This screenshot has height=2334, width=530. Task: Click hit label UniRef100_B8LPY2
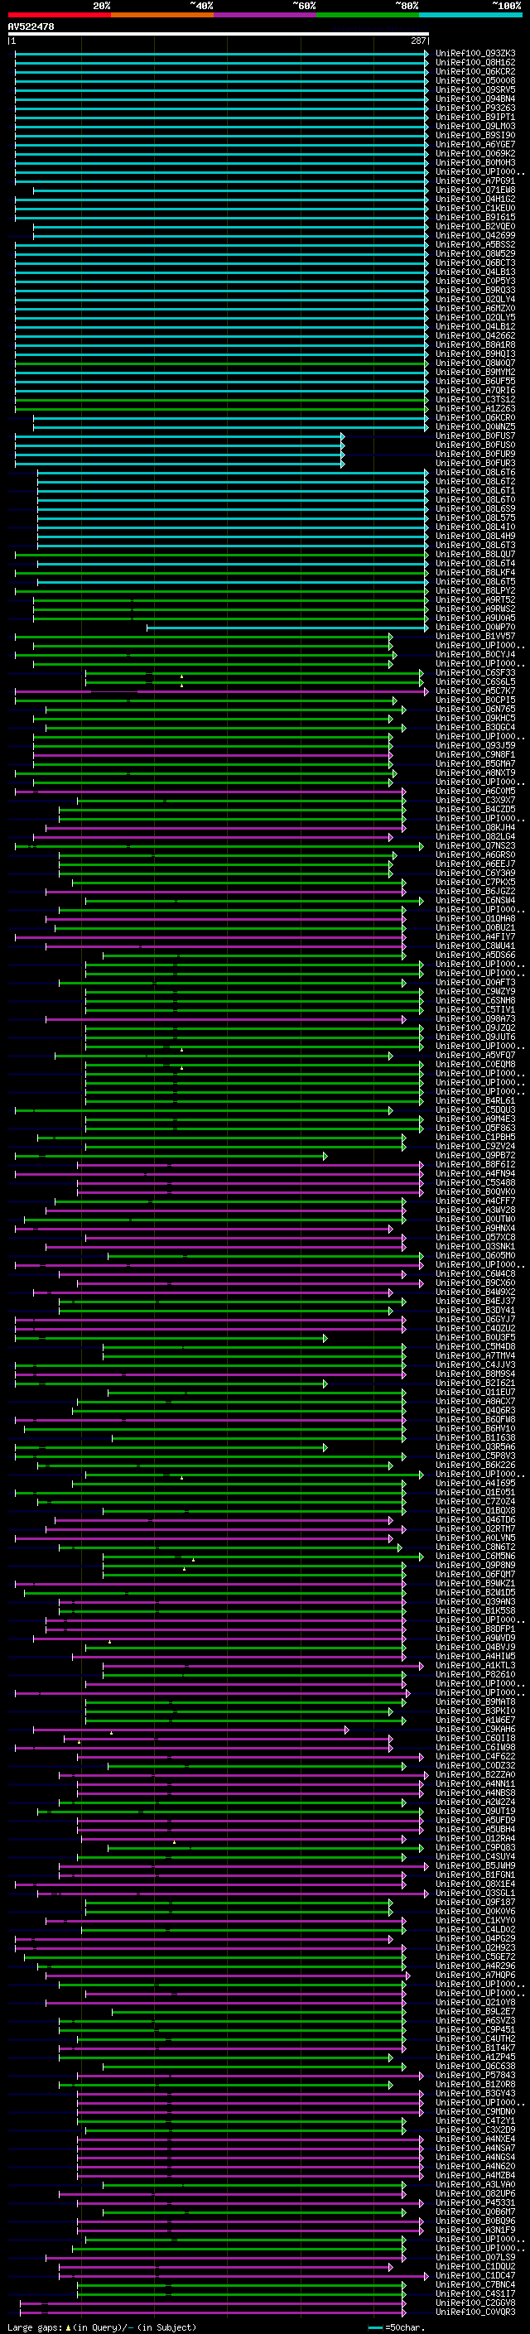pos(475,591)
